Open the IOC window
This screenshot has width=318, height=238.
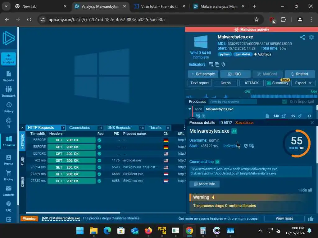[x=235, y=74]
